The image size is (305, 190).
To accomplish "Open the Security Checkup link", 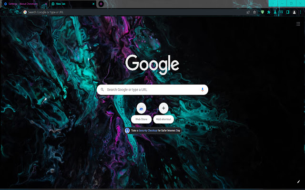I will (148, 131).
